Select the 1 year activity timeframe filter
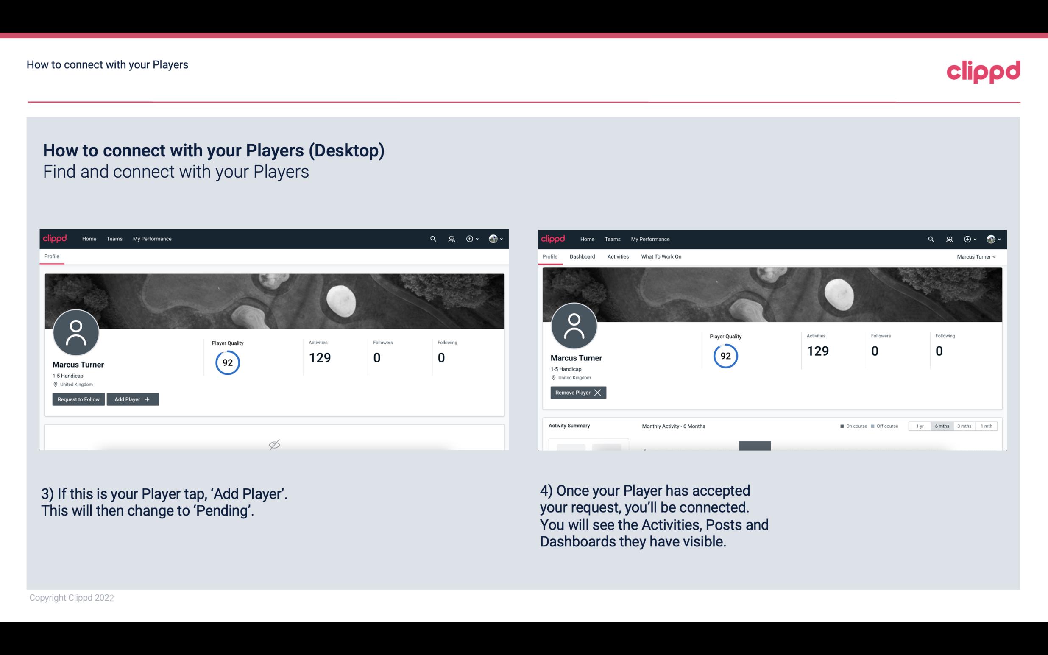 click(920, 426)
